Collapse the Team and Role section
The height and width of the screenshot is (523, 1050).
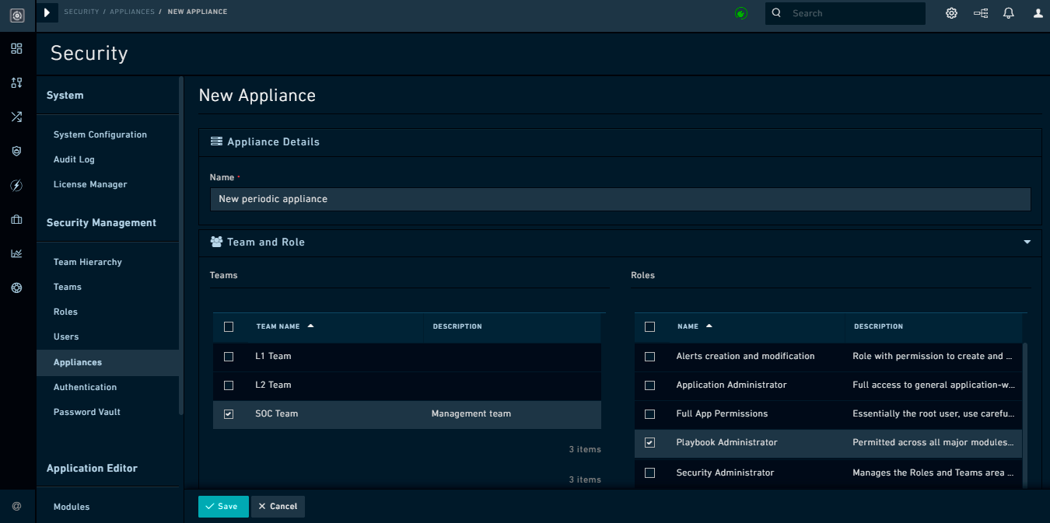(1026, 242)
